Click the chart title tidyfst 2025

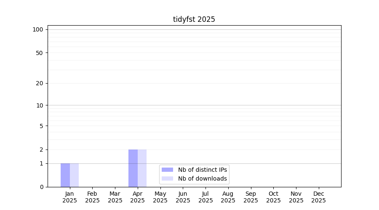pyautogui.click(x=194, y=19)
